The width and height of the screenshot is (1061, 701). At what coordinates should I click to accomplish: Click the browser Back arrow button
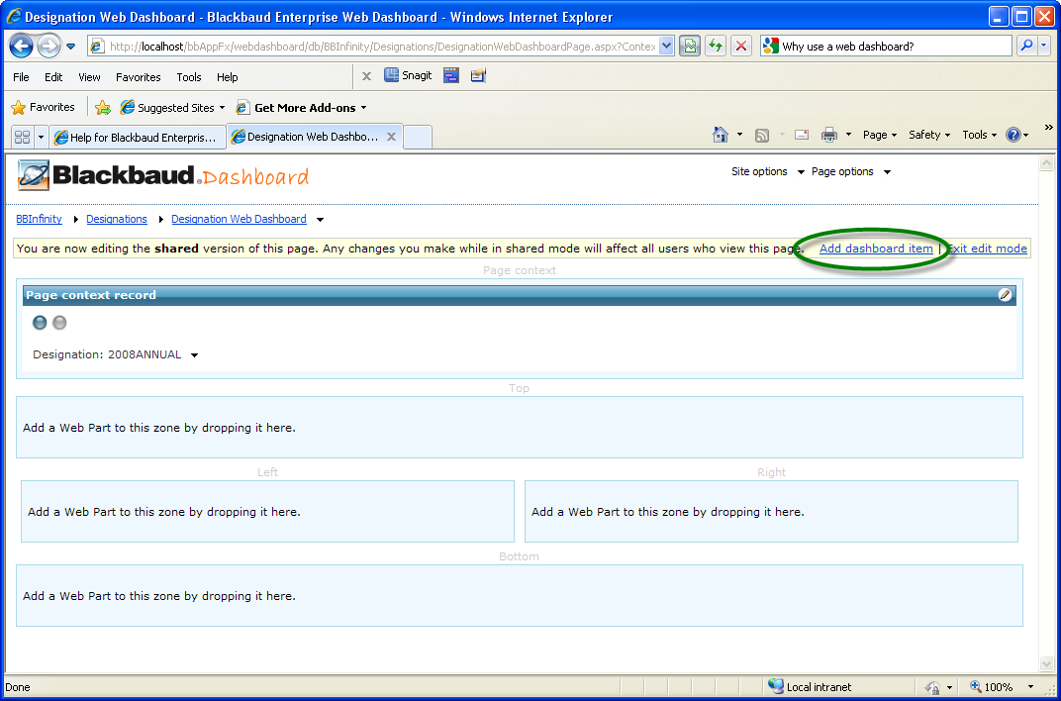21,46
